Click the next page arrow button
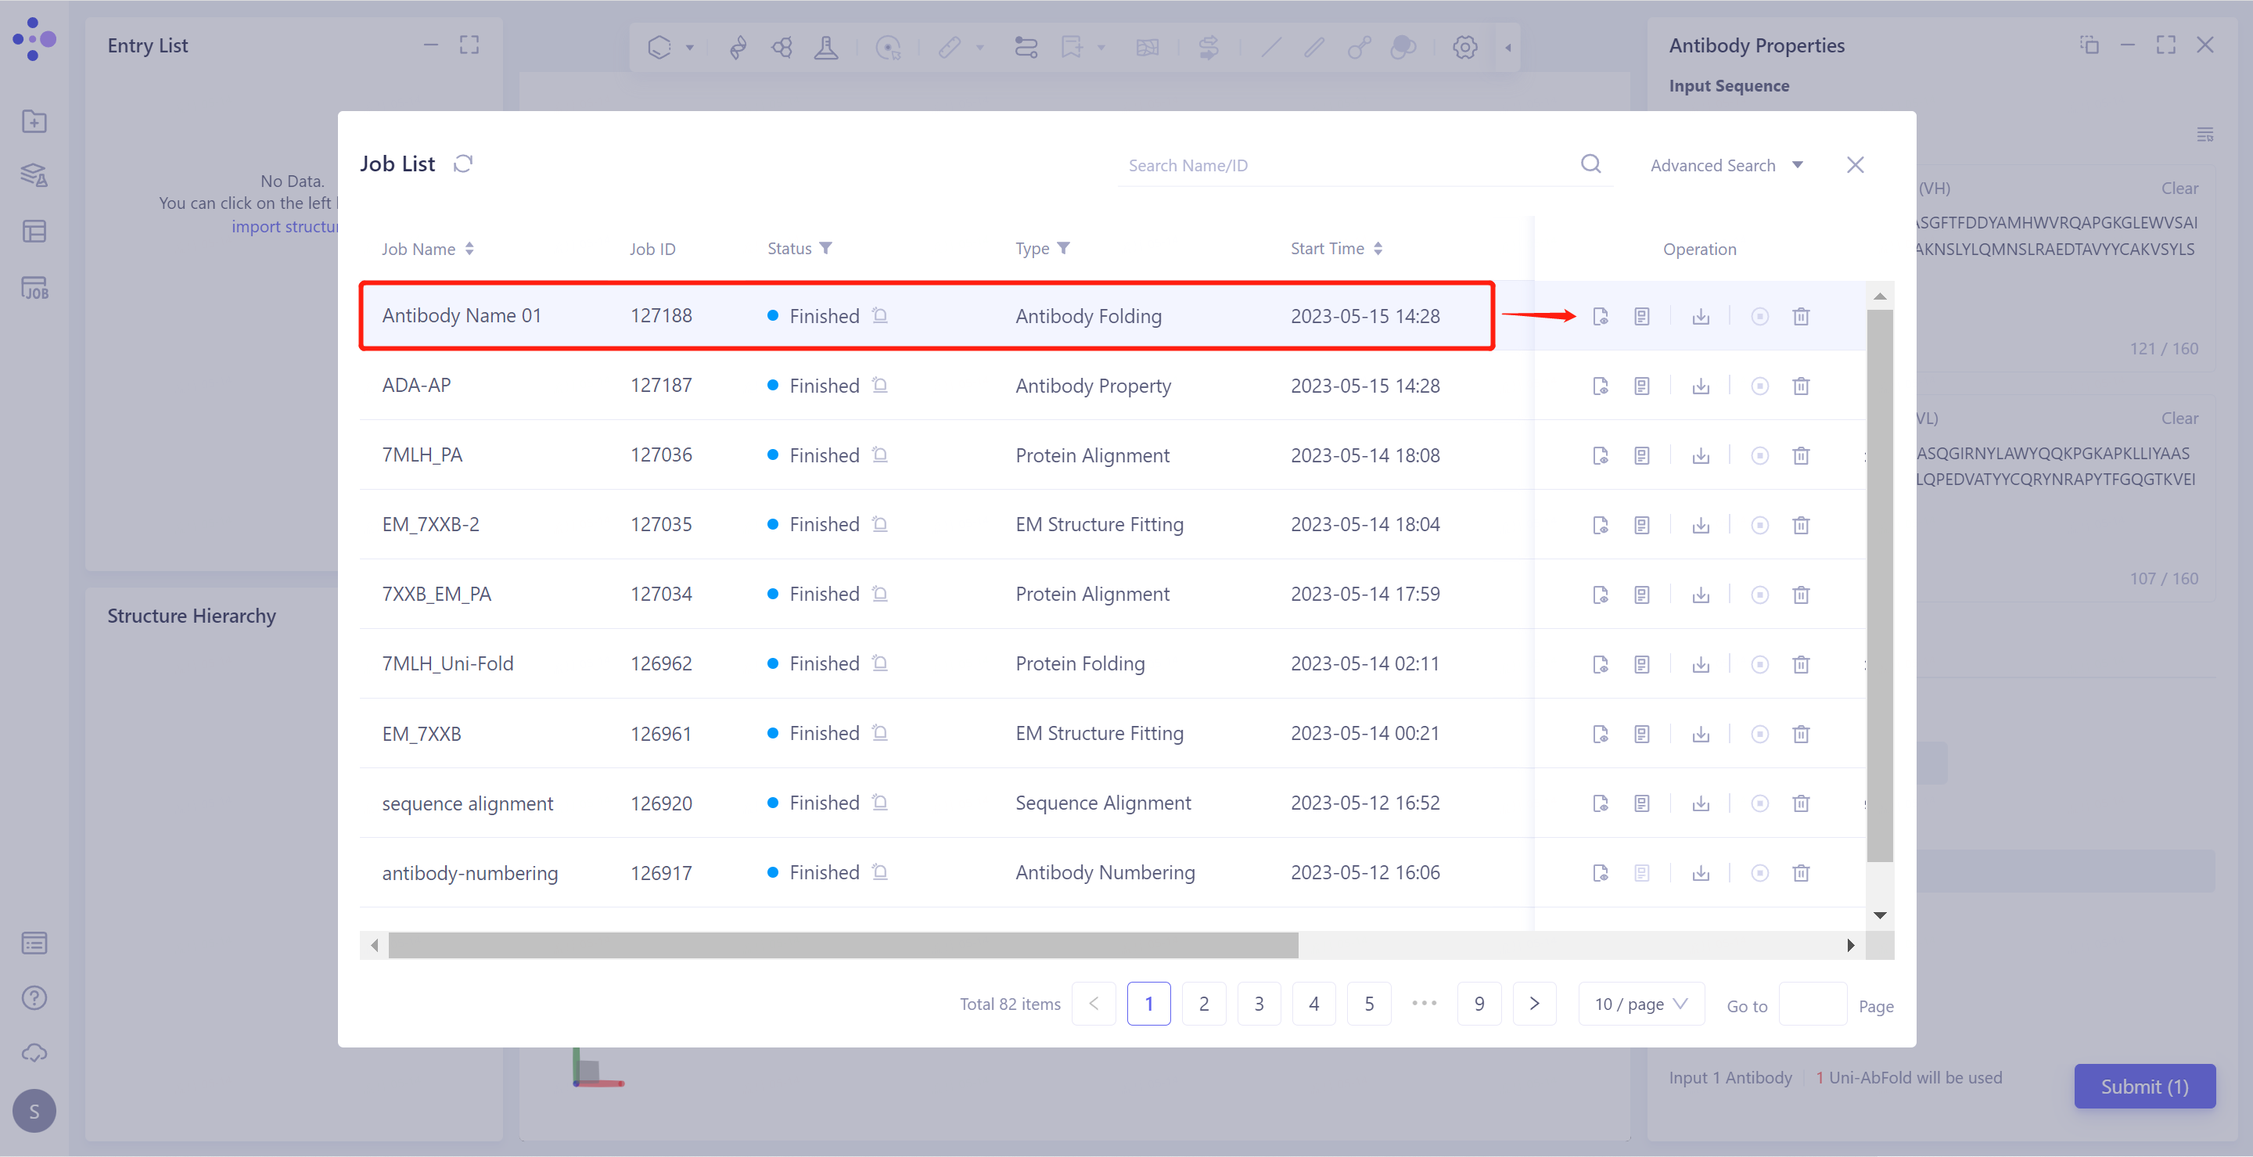The image size is (2253, 1157). (1533, 1003)
